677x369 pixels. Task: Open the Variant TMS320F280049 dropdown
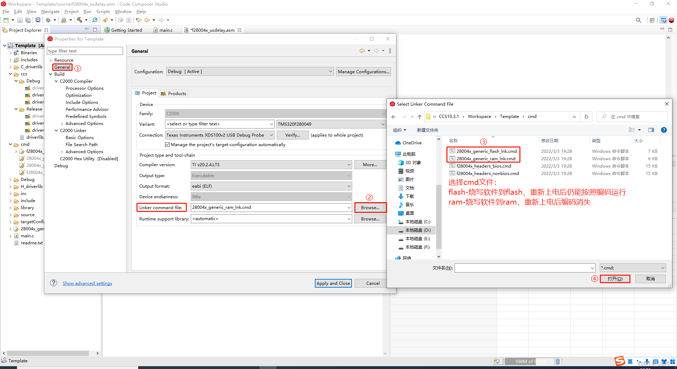[x=331, y=124]
